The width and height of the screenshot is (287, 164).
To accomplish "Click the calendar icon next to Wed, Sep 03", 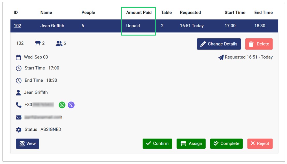I will pos(18,57).
